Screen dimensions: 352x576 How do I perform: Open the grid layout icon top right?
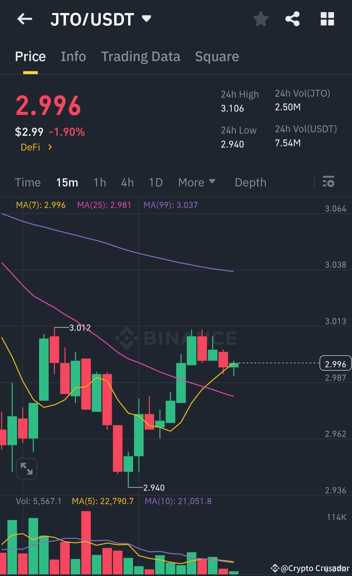click(x=327, y=19)
